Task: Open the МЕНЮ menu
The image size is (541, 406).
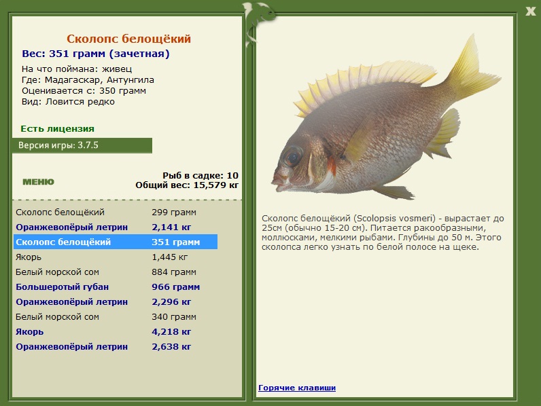Action: tap(38, 182)
